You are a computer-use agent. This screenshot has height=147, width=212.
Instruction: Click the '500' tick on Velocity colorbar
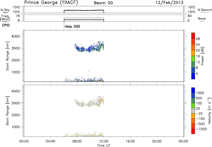[199, 98]
